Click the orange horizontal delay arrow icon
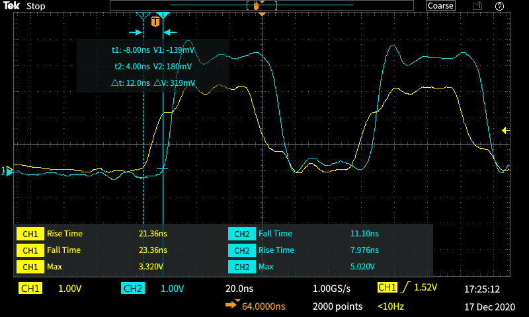Viewport: 529px width, 317px height. pos(232,306)
